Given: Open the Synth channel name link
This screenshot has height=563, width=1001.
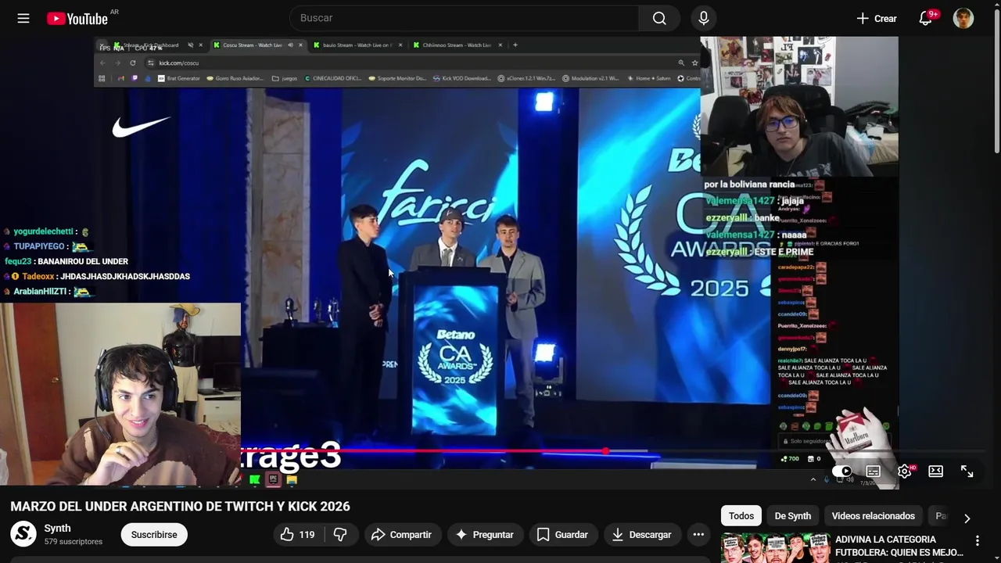Looking at the screenshot, I should tap(57, 529).
